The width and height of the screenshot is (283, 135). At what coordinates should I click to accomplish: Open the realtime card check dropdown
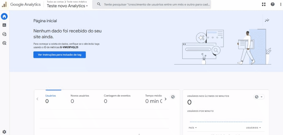tap(259, 97)
